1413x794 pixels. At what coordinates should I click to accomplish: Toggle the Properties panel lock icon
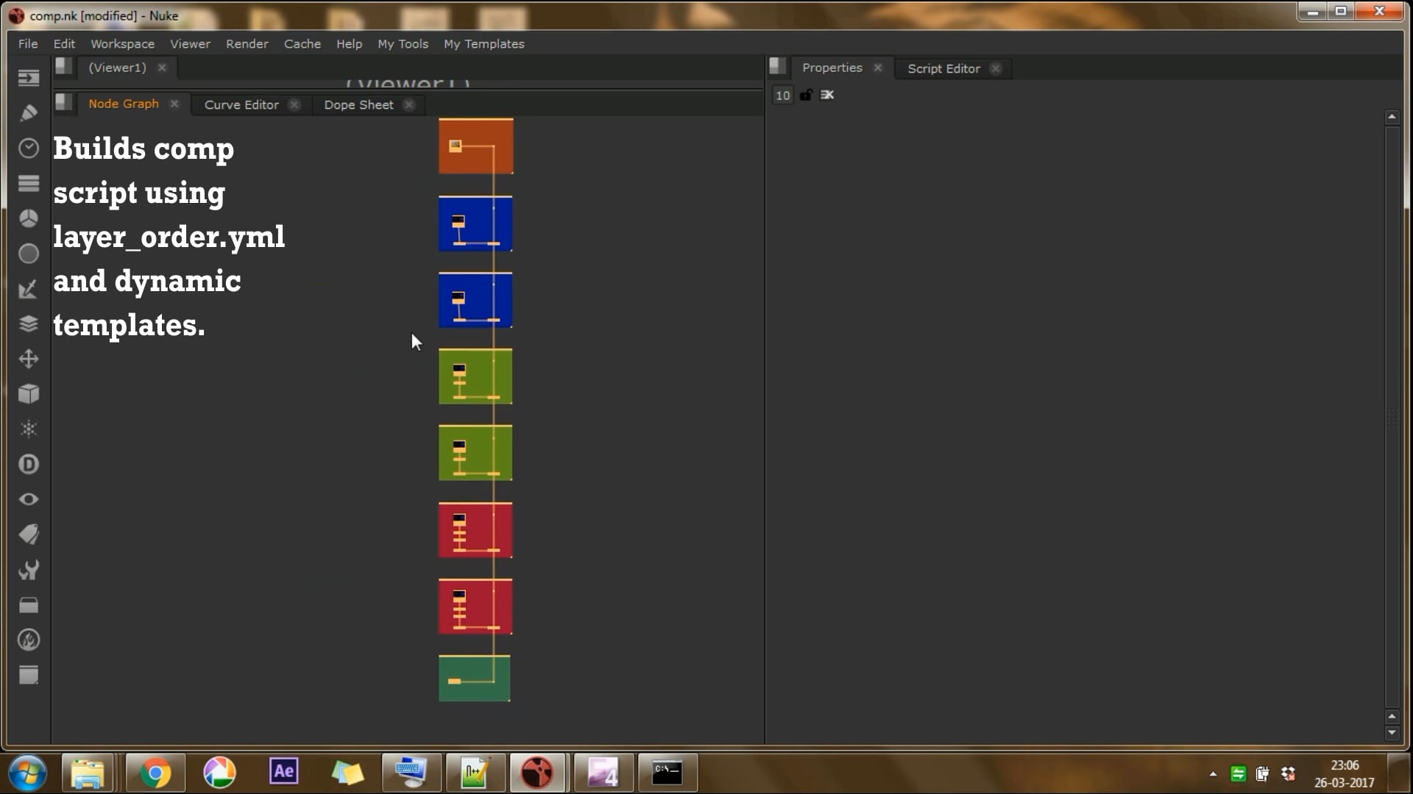point(807,95)
